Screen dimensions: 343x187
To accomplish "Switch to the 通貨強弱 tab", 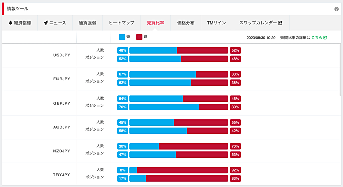I will (87, 23).
